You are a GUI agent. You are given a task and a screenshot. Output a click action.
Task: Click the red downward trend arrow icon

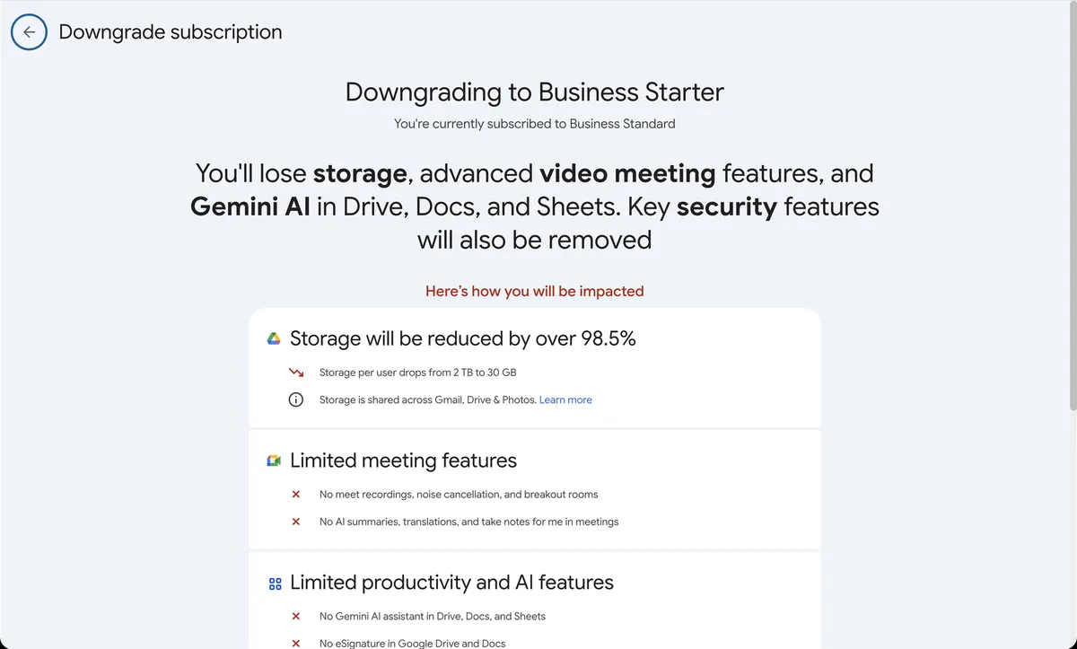pyautogui.click(x=296, y=372)
